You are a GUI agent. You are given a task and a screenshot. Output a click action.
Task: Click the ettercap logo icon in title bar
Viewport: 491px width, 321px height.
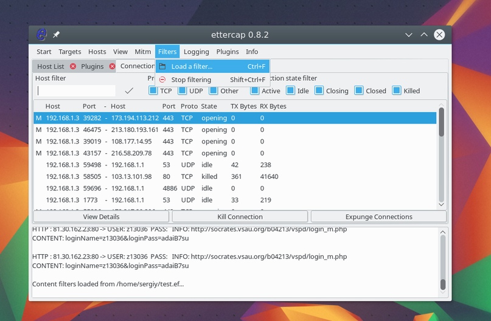tap(41, 35)
